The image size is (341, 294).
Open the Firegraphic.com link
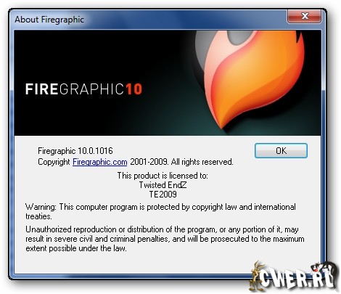pos(100,162)
